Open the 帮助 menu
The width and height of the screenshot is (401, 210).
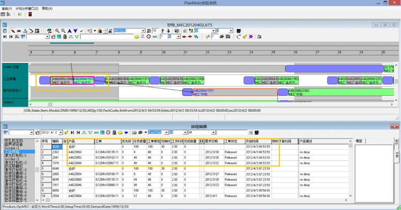(47, 9)
